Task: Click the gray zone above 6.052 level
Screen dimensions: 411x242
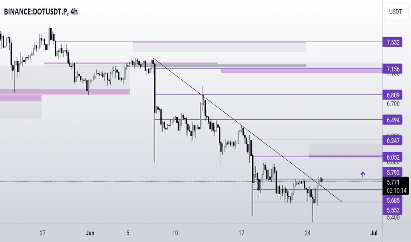Action: point(346,149)
